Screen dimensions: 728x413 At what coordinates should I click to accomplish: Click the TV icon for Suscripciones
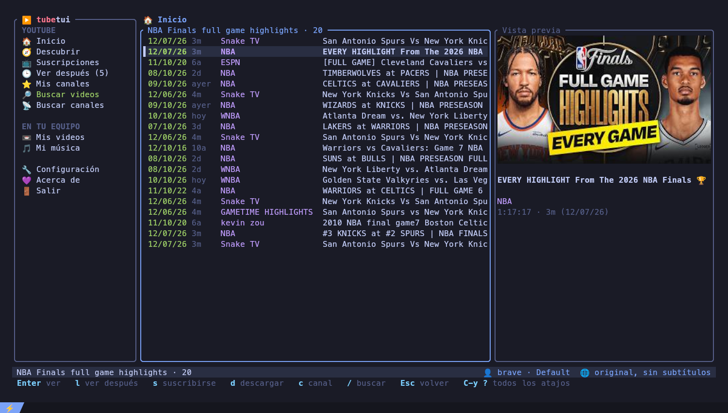pos(27,63)
